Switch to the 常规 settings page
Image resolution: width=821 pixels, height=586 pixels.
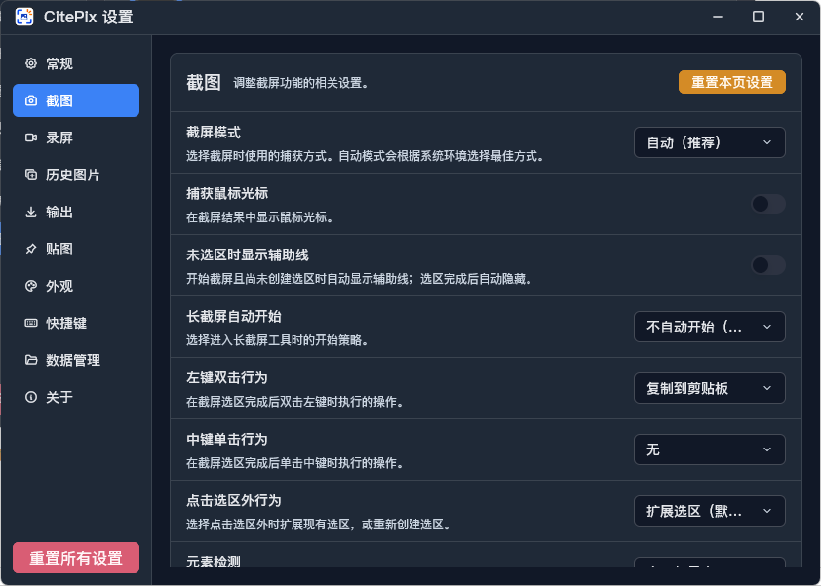(76, 63)
